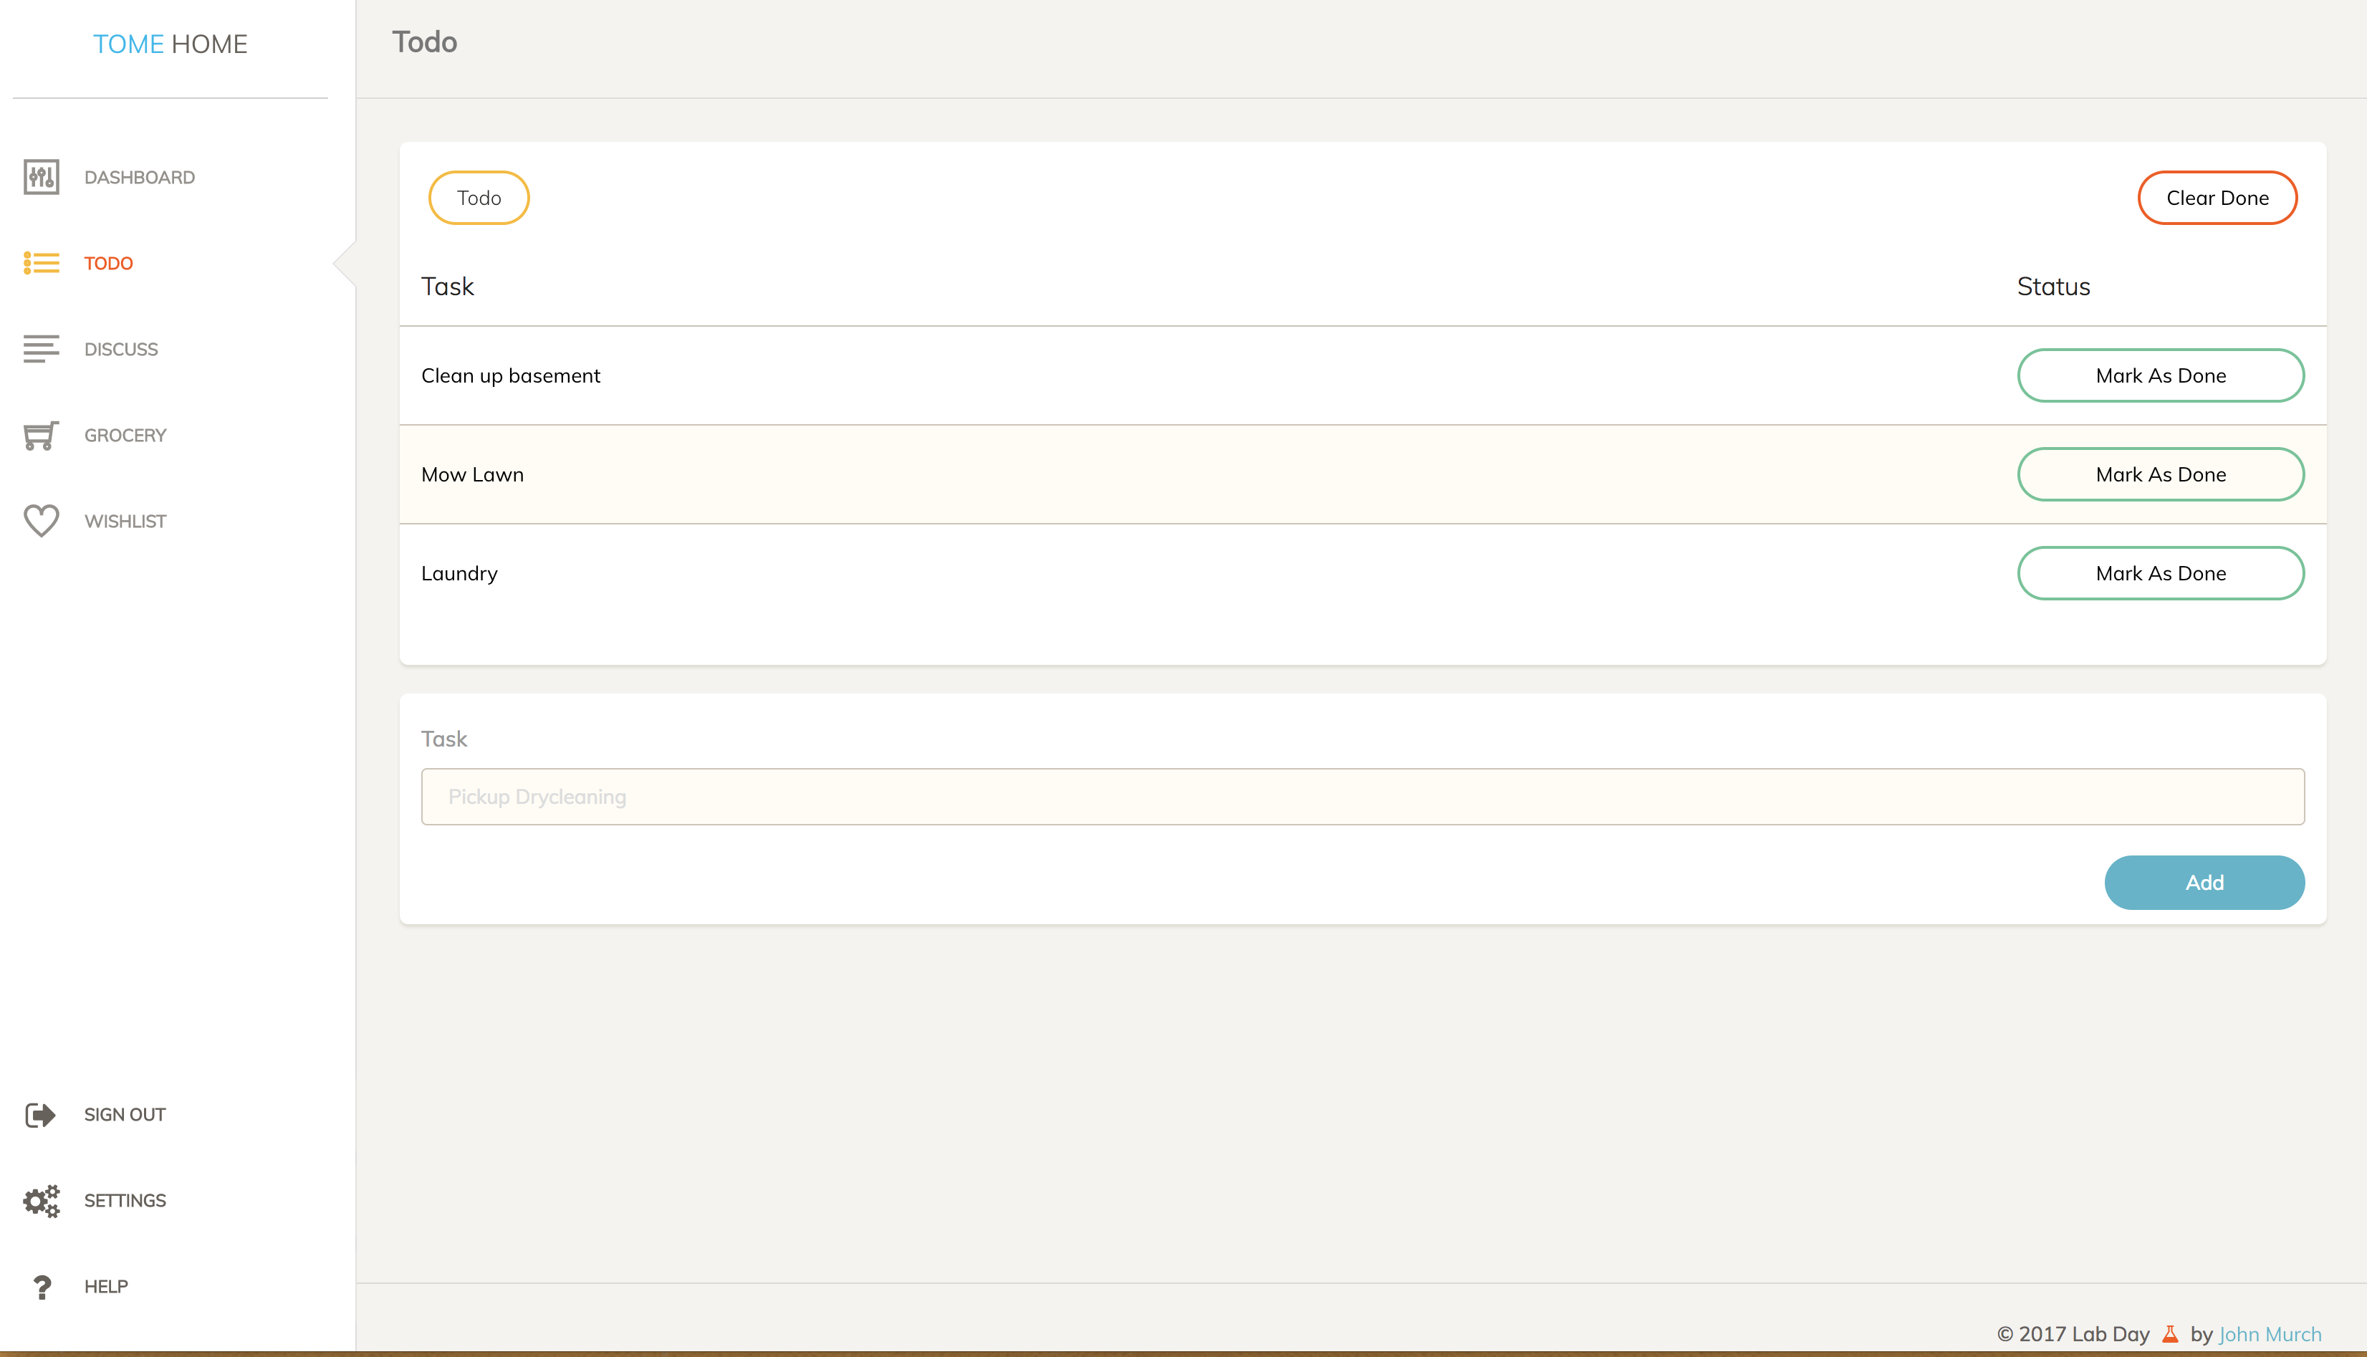Click the Dashboard sliders icon
This screenshot has height=1357, width=2367.
tap(41, 177)
